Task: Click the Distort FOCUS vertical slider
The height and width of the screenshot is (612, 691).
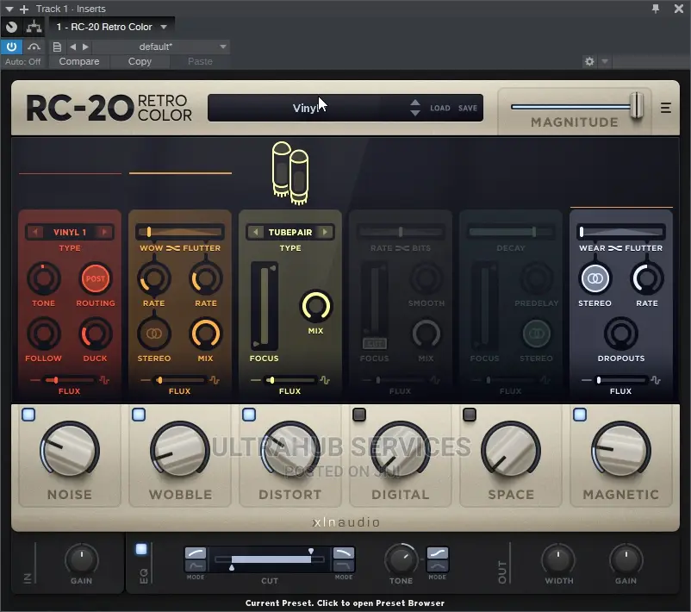Action: pyautogui.click(x=264, y=305)
